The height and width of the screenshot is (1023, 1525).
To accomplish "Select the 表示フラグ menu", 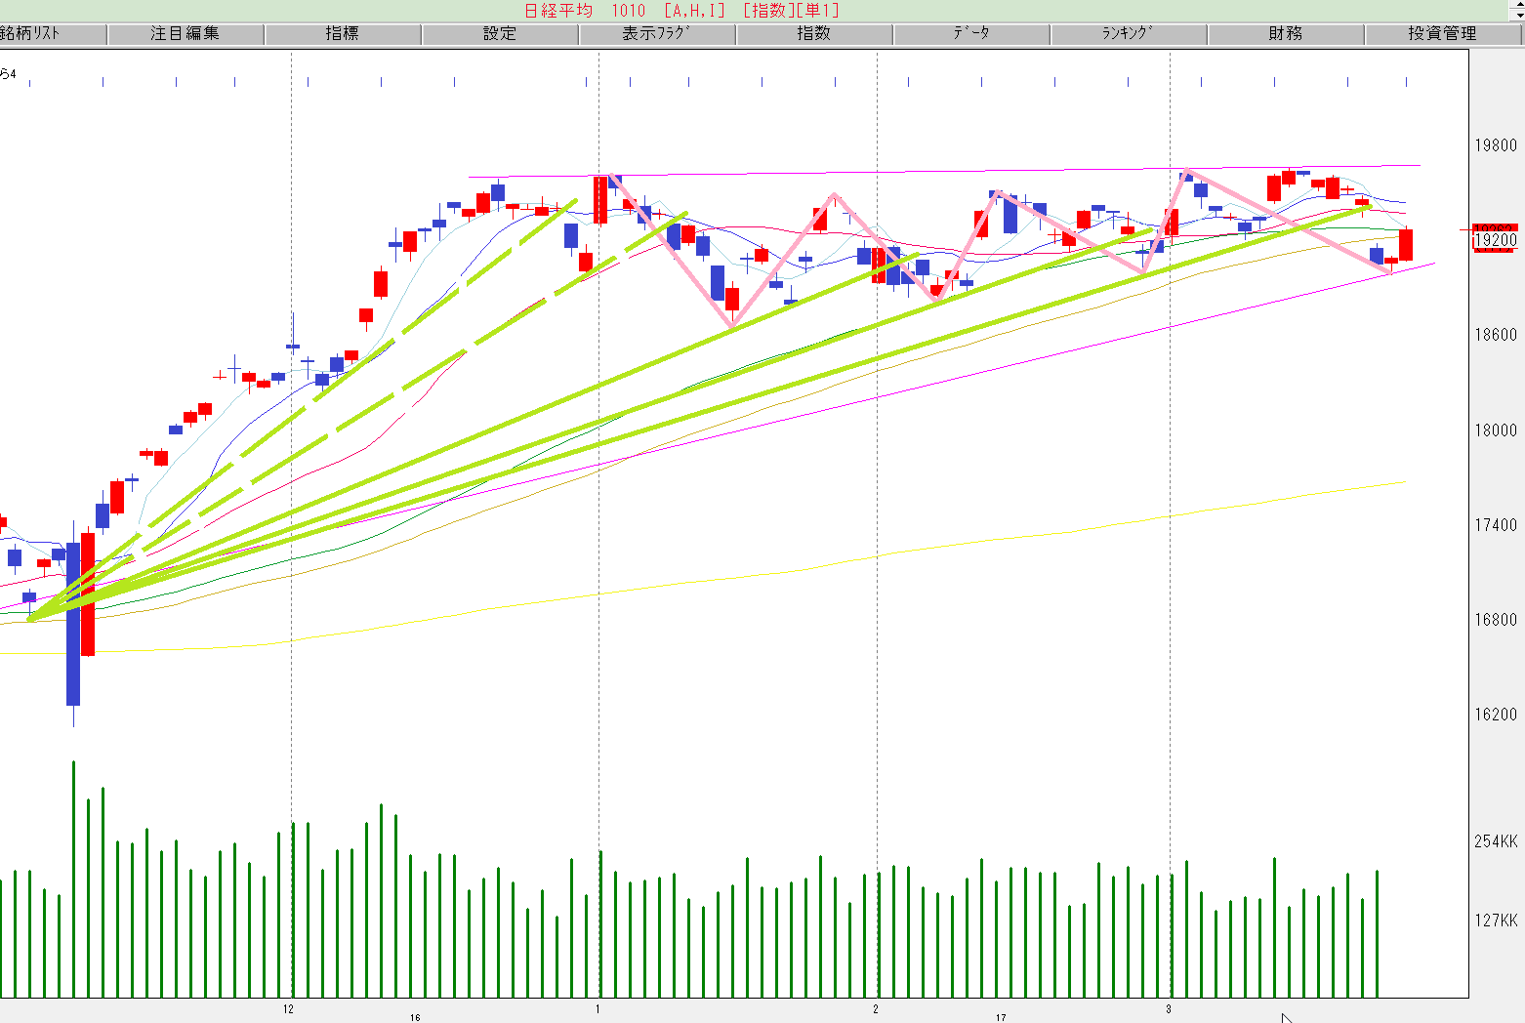I will 657,34.
